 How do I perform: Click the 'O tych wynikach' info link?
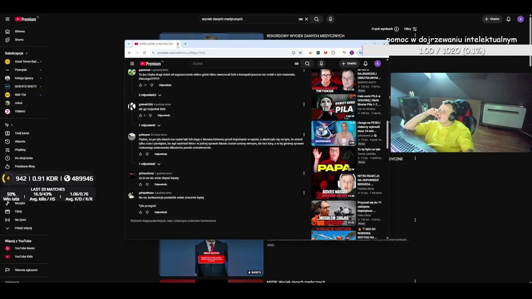point(385,29)
